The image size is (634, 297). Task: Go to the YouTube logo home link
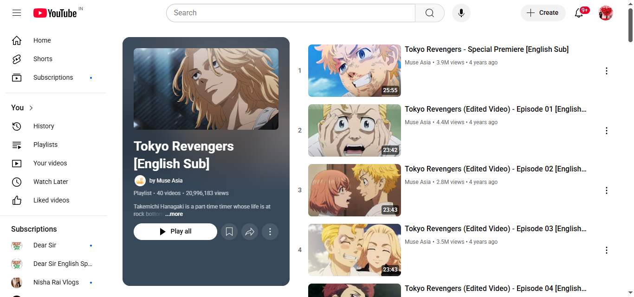coord(55,13)
